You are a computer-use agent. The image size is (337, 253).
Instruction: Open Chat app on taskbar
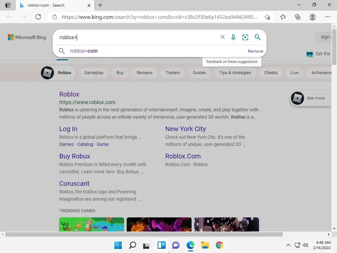176,245
